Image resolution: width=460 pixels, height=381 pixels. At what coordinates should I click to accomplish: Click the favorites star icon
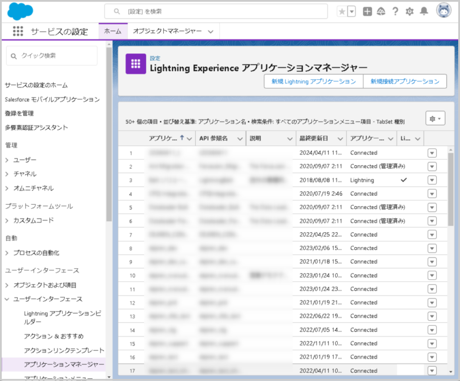tap(342, 11)
